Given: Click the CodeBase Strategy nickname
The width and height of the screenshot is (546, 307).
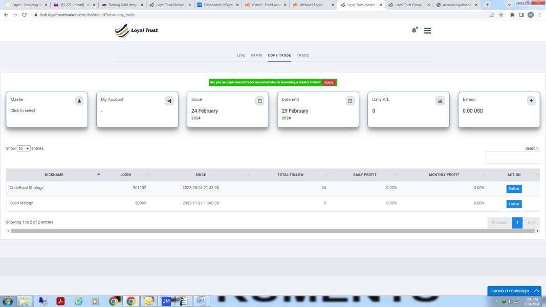Looking at the screenshot, I should pyautogui.click(x=27, y=188).
